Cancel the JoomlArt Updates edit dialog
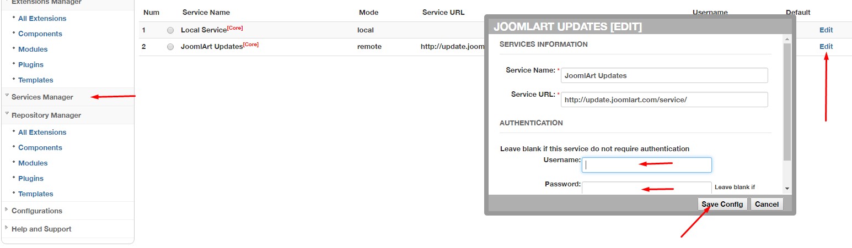 (x=767, y=205)
